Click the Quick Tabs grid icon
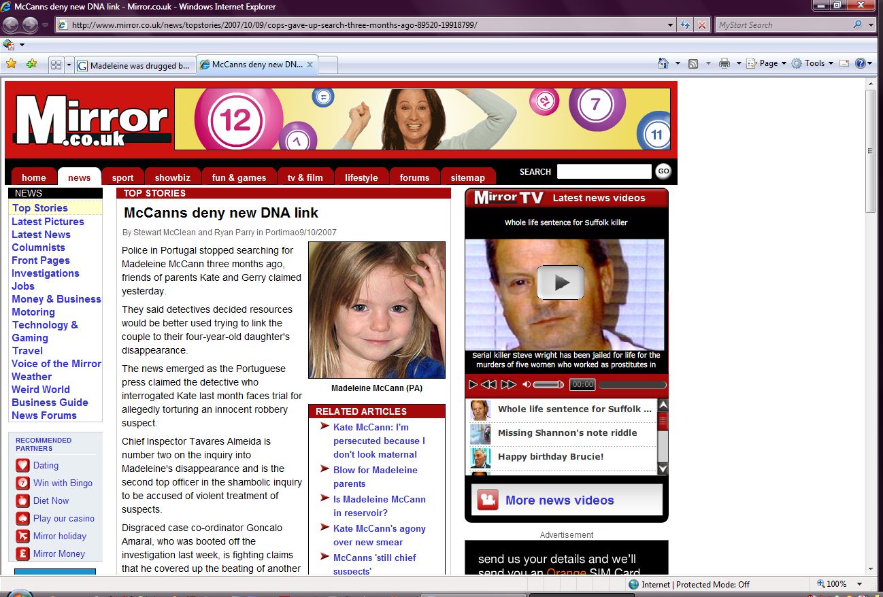Image resolution: width=883 pixels, height=597 pixels. point(56,65)
